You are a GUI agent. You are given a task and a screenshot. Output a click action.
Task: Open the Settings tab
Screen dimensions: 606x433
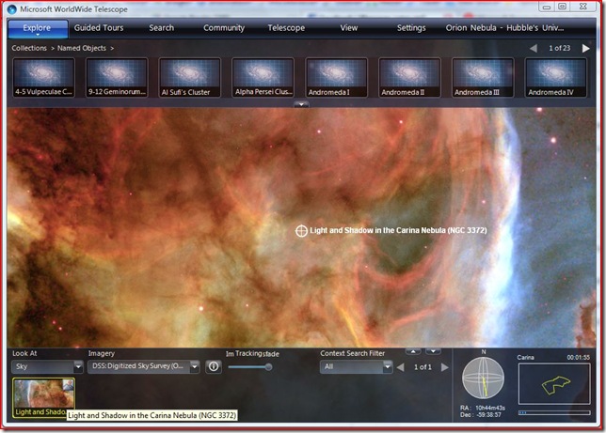click(411, 28)
